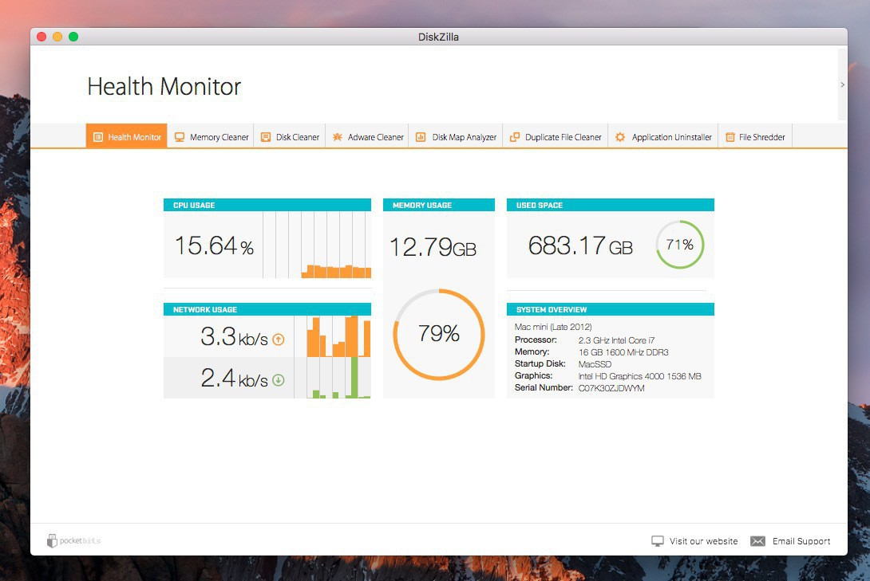The width and height of the screenshot is (870, 581).
Task: Click the Disk Map Analyzer chart icon
Action: 421,137
